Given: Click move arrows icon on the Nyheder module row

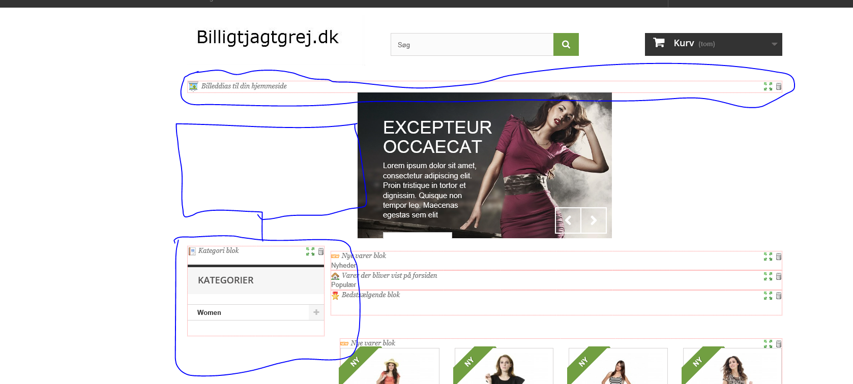Looking at the screenshot, I should 768,257.
